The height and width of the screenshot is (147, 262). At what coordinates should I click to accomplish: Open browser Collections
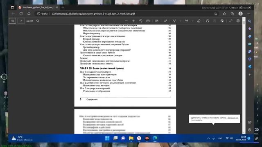pyautogui.click(x=232, y=13)
